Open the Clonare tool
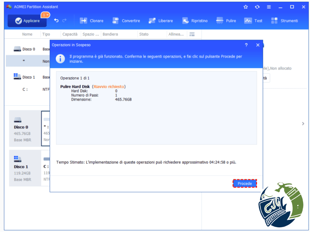Screen dimensions: 310x232 tap(92, 21)
